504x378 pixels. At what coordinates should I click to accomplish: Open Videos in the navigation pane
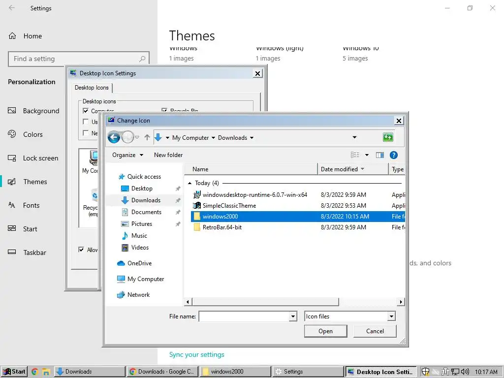pos(140,248)
